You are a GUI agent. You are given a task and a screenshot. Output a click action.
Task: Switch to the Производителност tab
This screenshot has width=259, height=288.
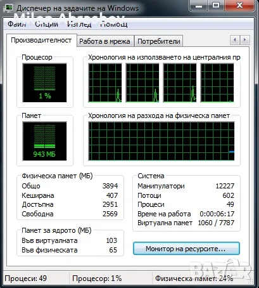[x=41, y=40]
